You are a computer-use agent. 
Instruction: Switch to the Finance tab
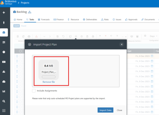pyautogui.click(x=59, y=20)
